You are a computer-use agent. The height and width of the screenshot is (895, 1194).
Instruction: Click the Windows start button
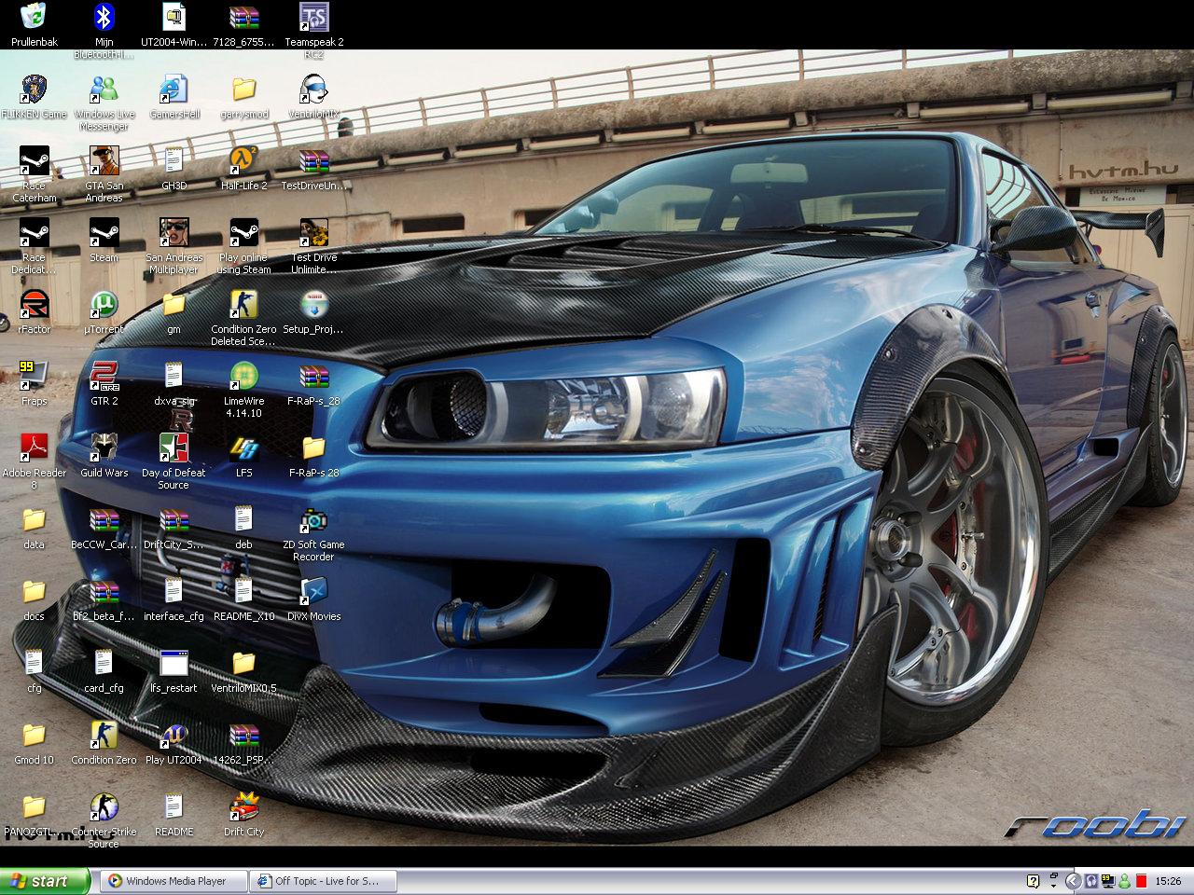(x=45, y=881)
